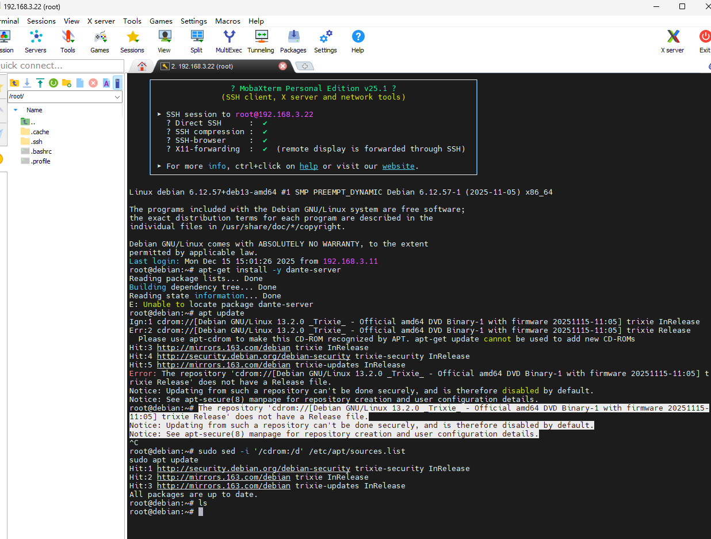Click the Tunneling toolbar icon
The image size is (711, 539).
click(x=261, y=41)
